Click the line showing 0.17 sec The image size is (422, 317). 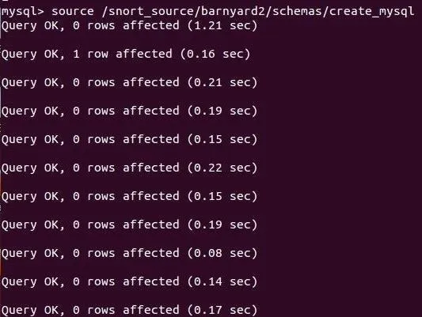coord(130,311)
